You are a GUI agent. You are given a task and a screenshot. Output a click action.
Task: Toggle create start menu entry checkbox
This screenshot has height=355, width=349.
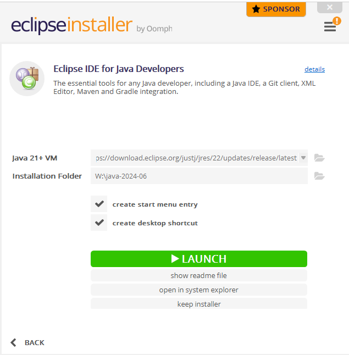(99, 204)
